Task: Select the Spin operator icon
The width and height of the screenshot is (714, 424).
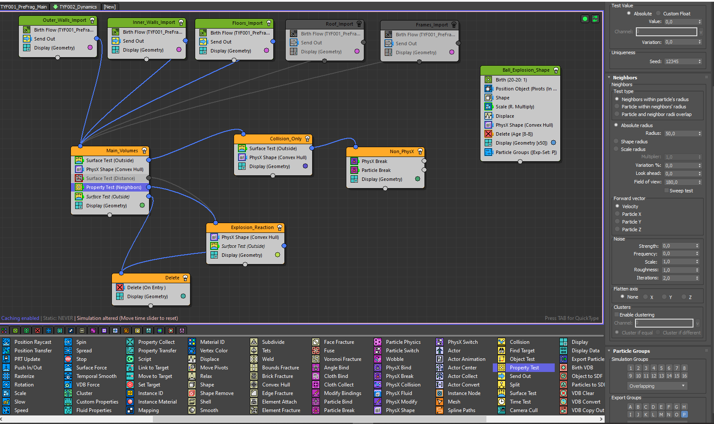Action: pos(68,342)
